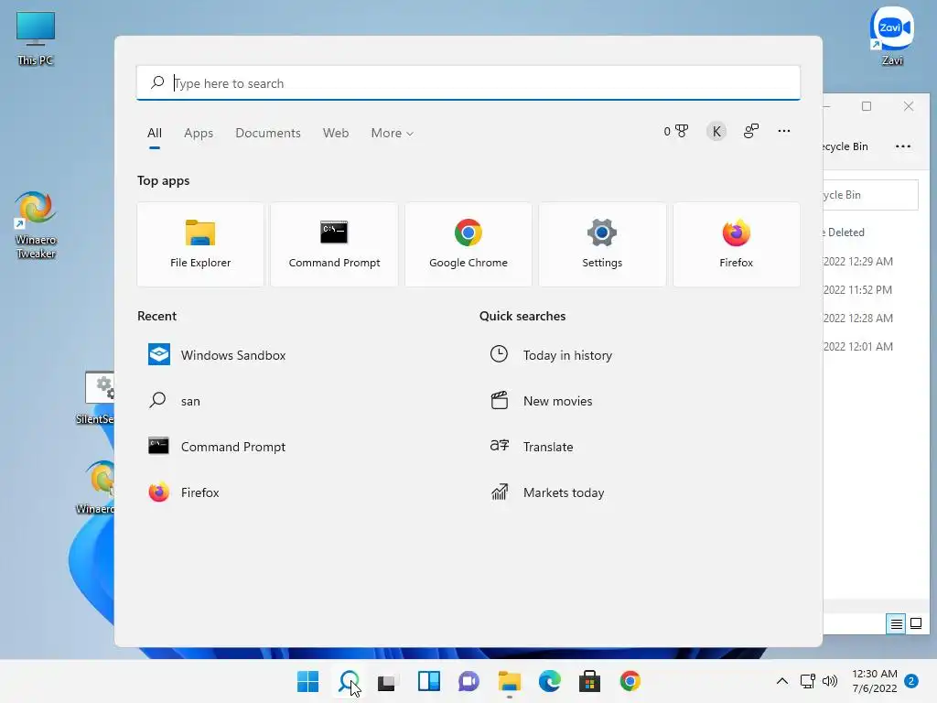The height and width of the screenshot is (703, 937).
Task: Expand the More filter dropdown
Action: tap(392, 133)
